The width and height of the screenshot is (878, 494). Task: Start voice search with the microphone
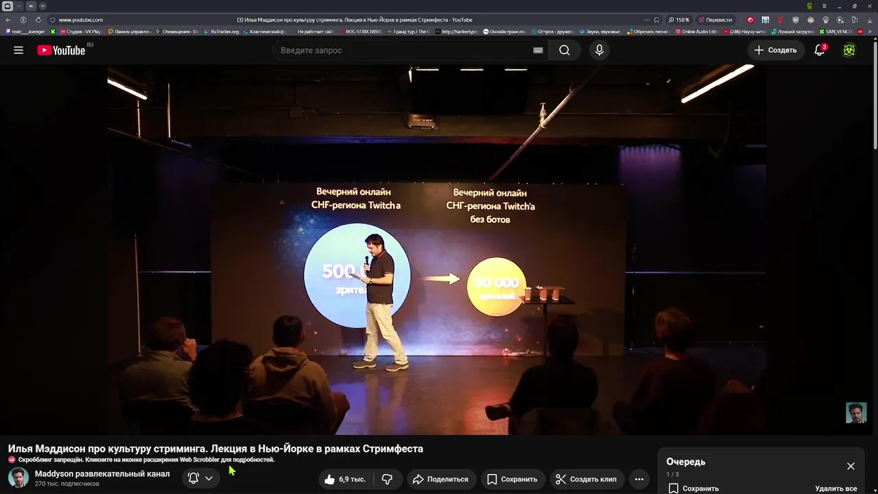[x=600, y=50]
